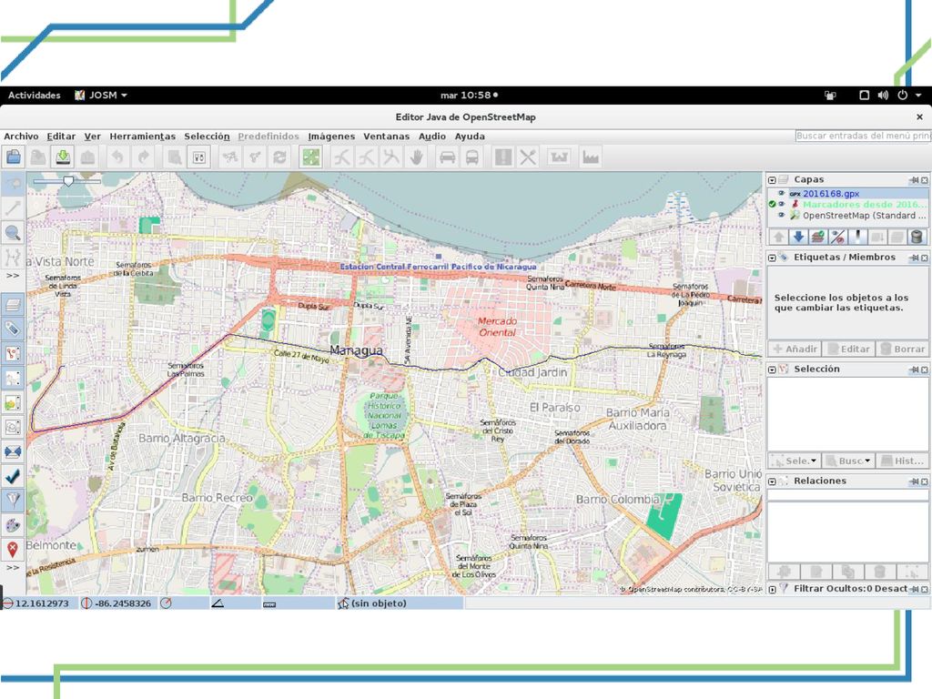This screenshot has width=932, height=699.
Task: Click the hand icon in the toolbar
Action: pyautogui.click(x=417, y=157)
